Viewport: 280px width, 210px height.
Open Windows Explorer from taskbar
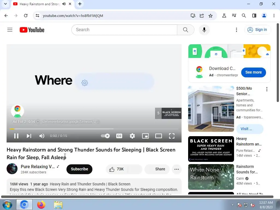click(58, 205)
